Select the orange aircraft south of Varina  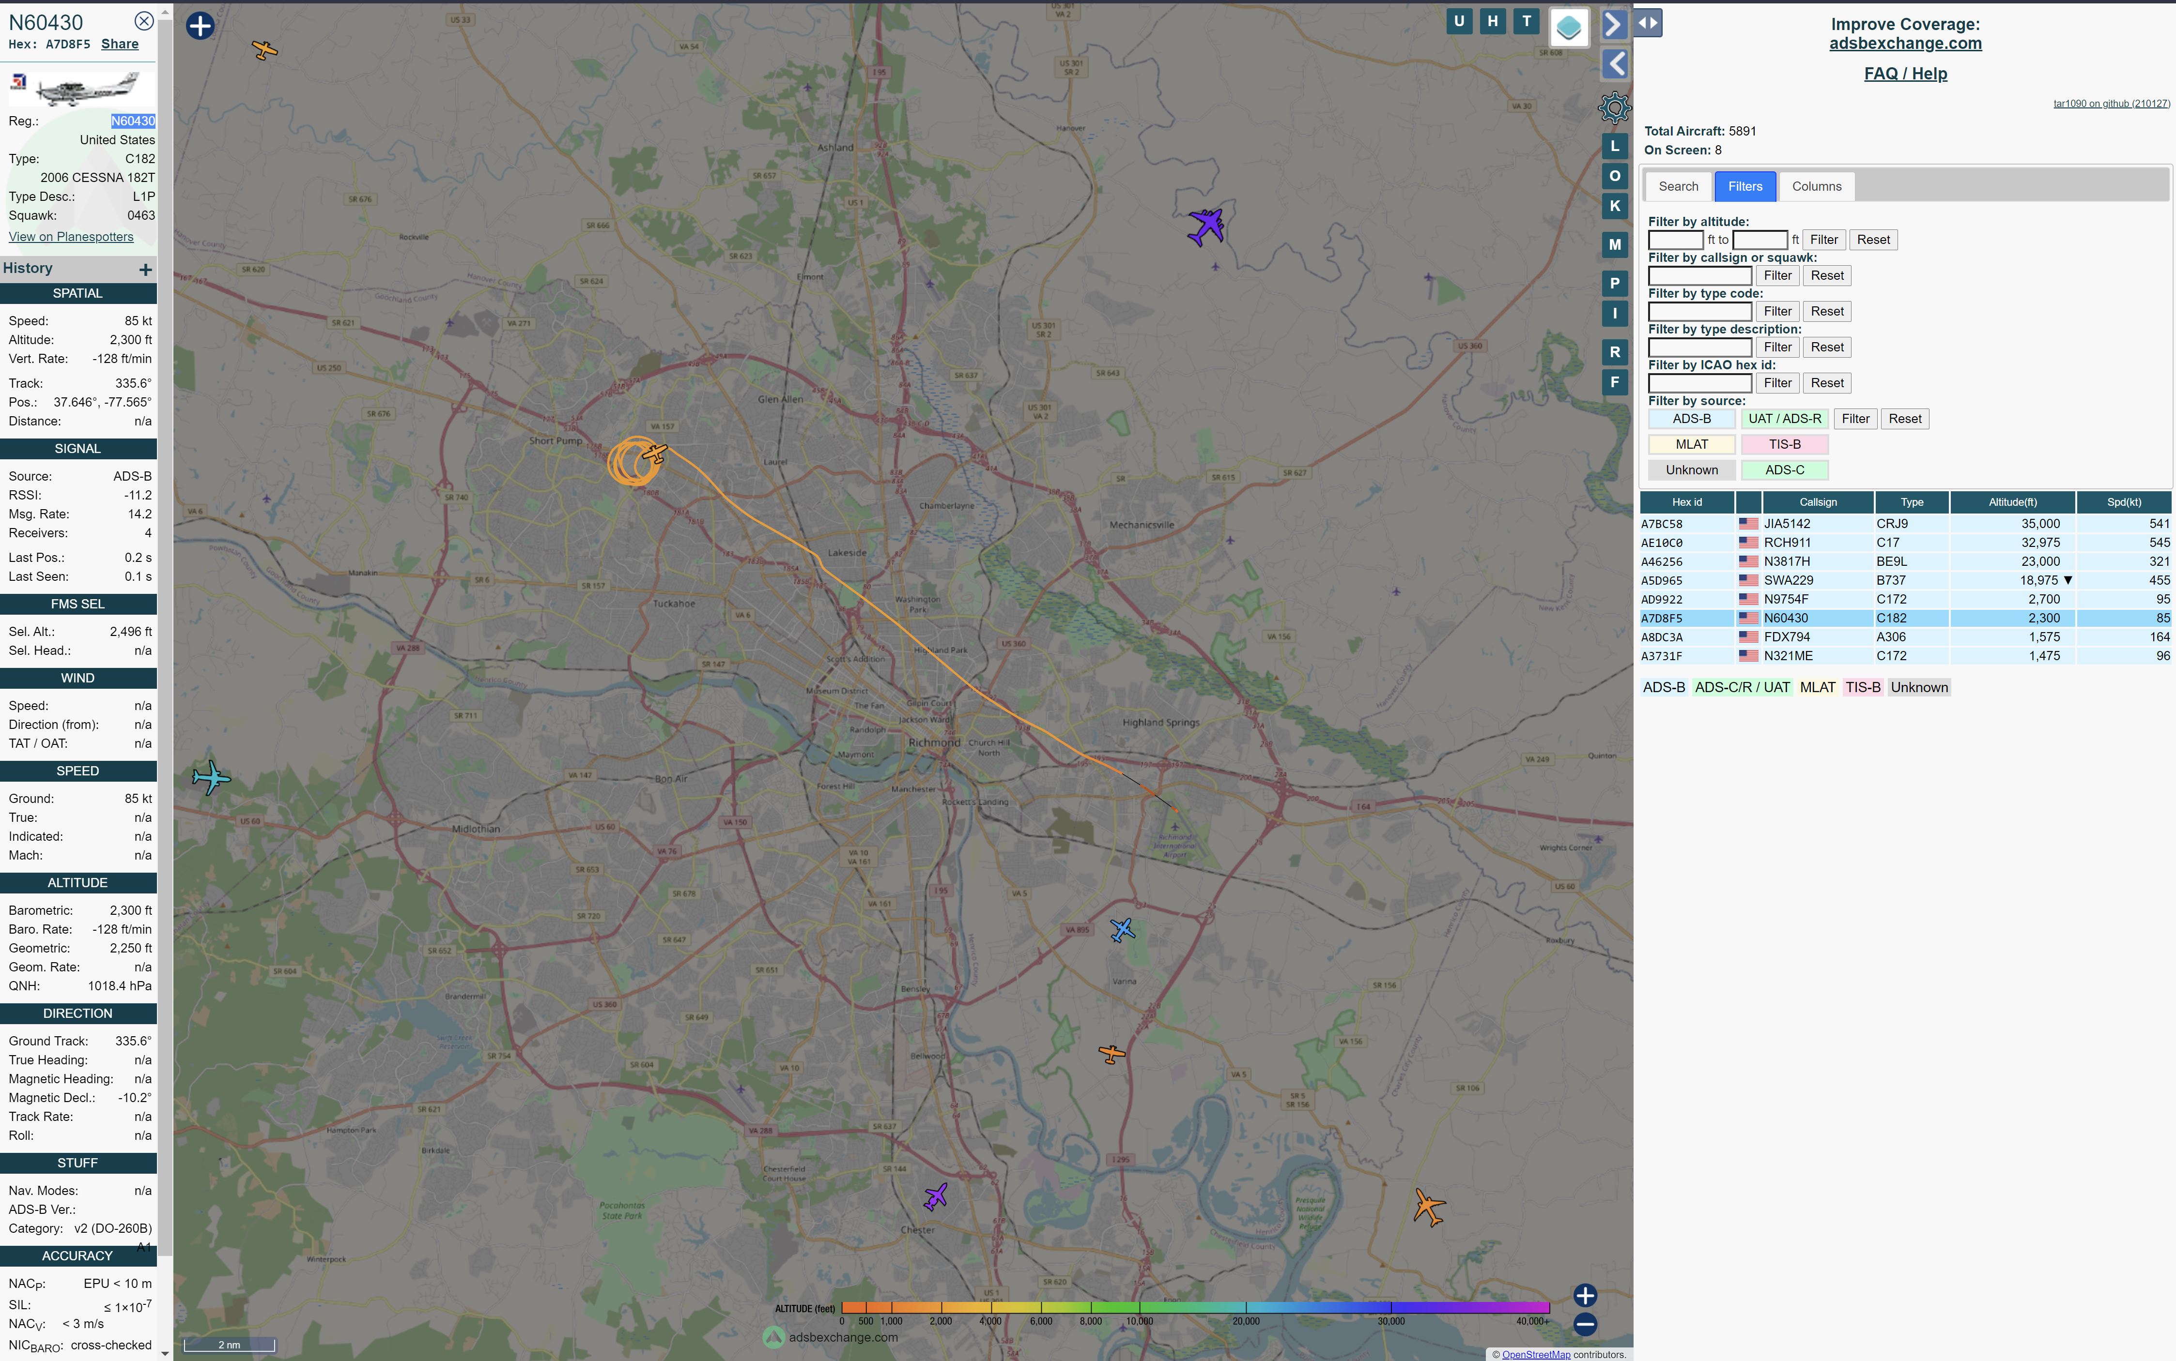click(1112, 1053)
